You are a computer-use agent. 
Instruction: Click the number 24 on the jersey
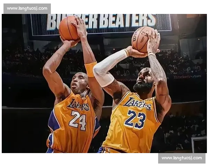pos(78,120)
